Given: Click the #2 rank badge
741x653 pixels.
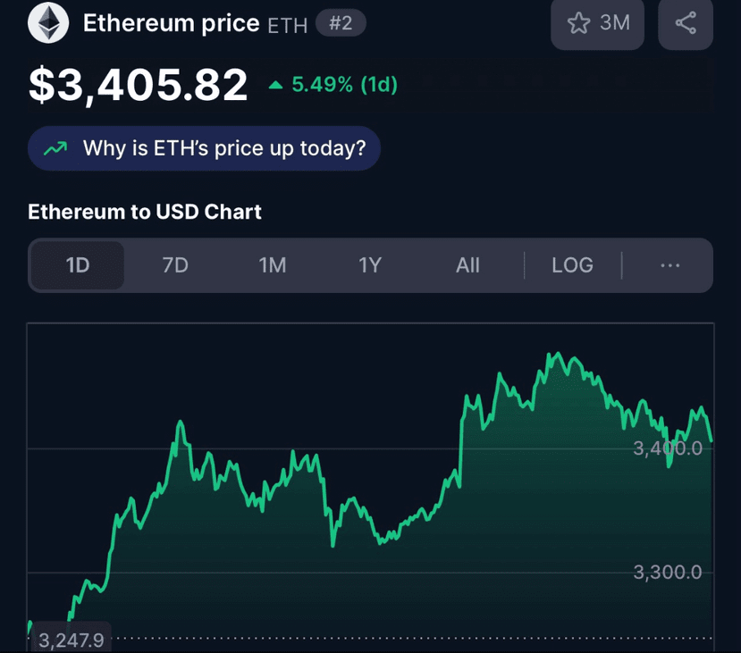Looking at the screenshot, I should click(341, 23).
